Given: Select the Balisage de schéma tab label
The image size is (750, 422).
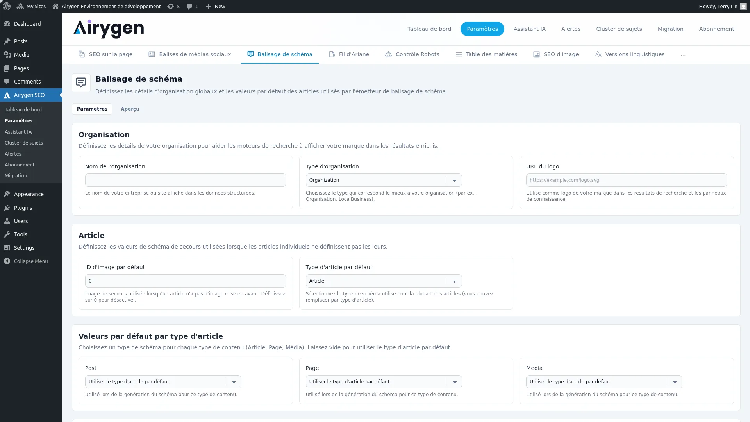Looking at the screenshot, I should tap(285, 54).
